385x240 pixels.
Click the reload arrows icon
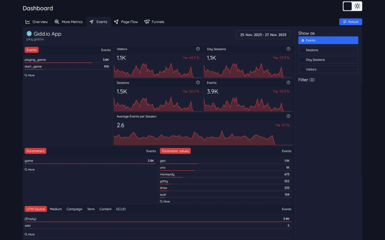[x=345, y=22]
